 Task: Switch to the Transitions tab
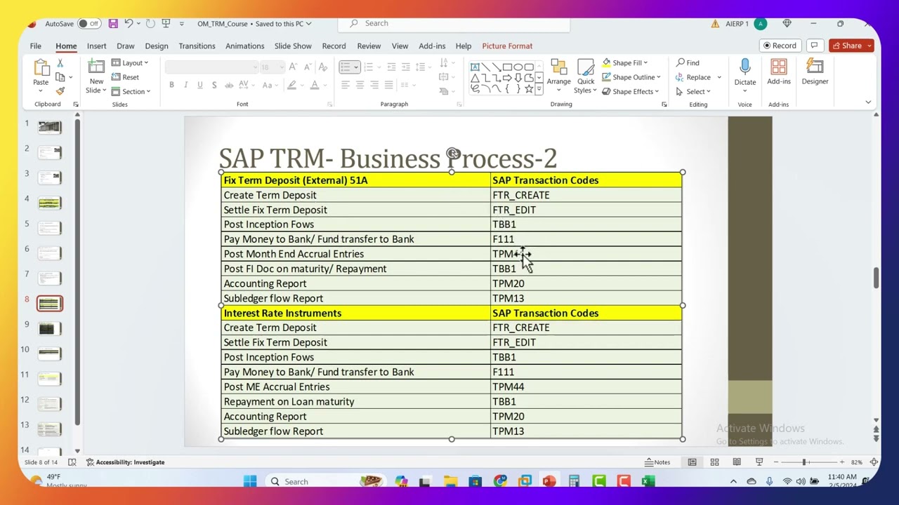click(197, 46)
